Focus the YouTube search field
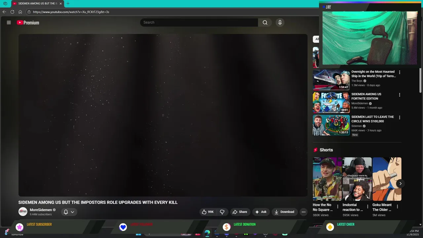The width and height of the screenshot is (423, 238). [199, 22]
